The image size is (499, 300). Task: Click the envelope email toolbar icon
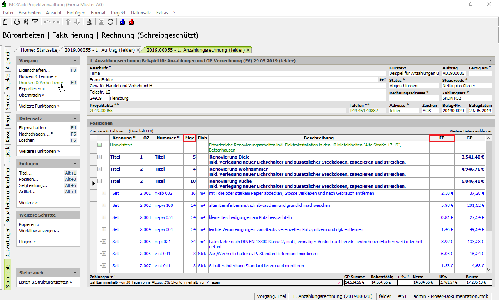(35, 22)
